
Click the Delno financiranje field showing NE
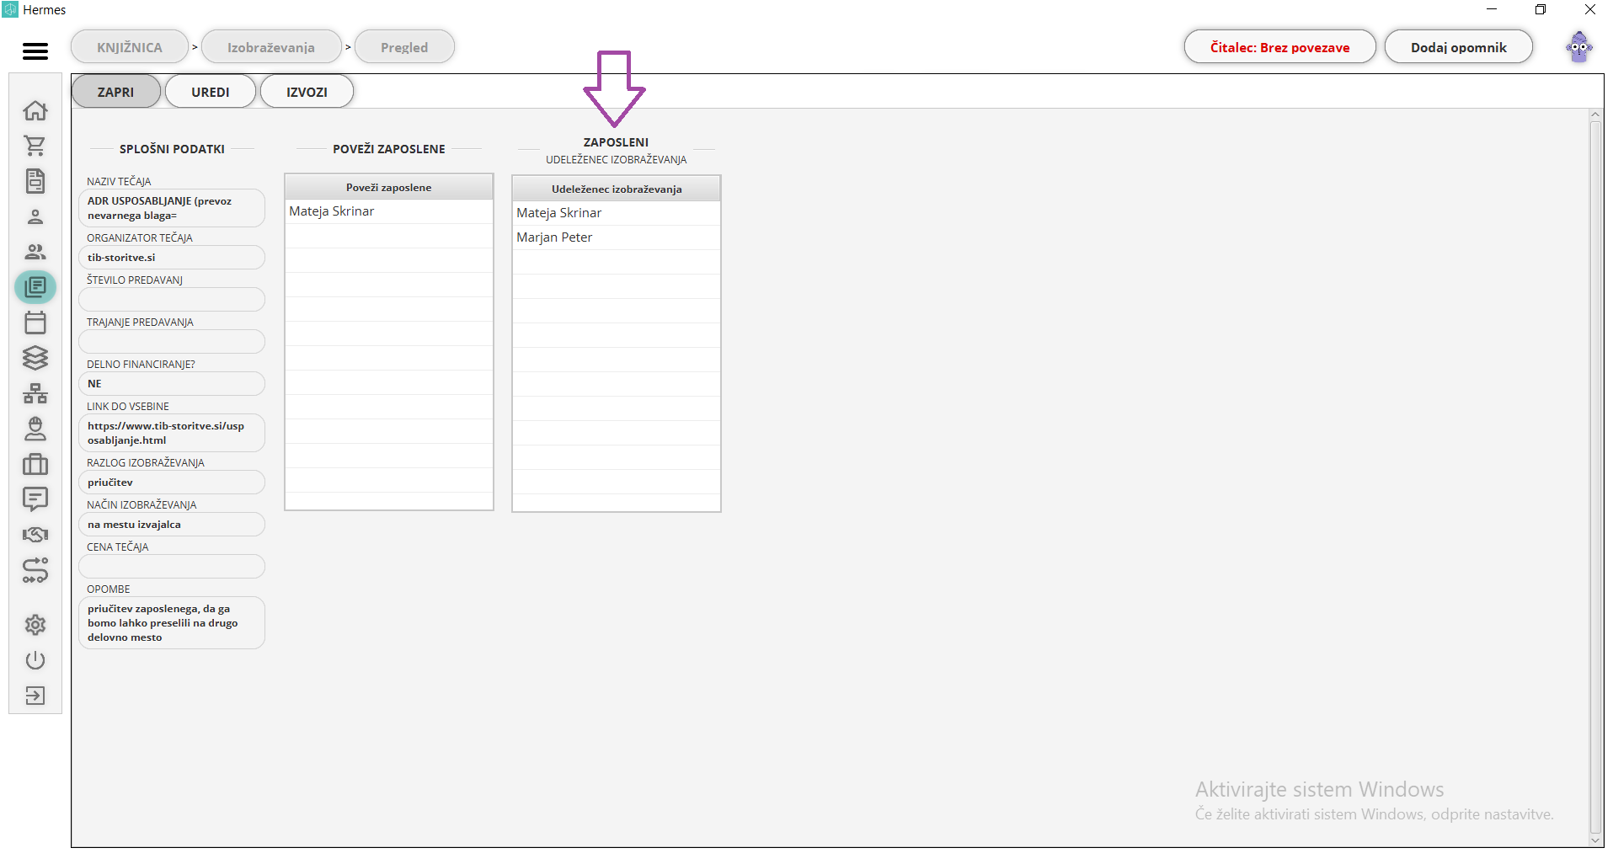pos(172,384)
